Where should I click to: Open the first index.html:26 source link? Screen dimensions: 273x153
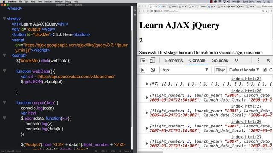click(246, 91)
